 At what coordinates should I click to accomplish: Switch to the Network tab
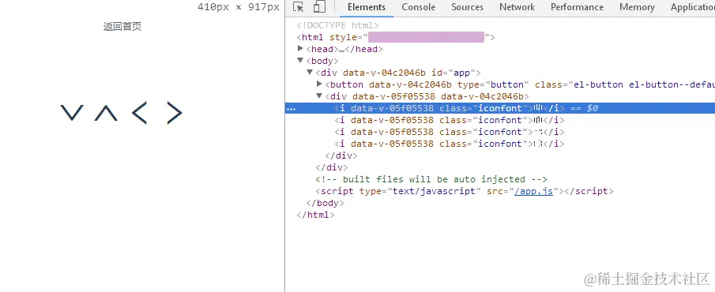coord(517,7)
